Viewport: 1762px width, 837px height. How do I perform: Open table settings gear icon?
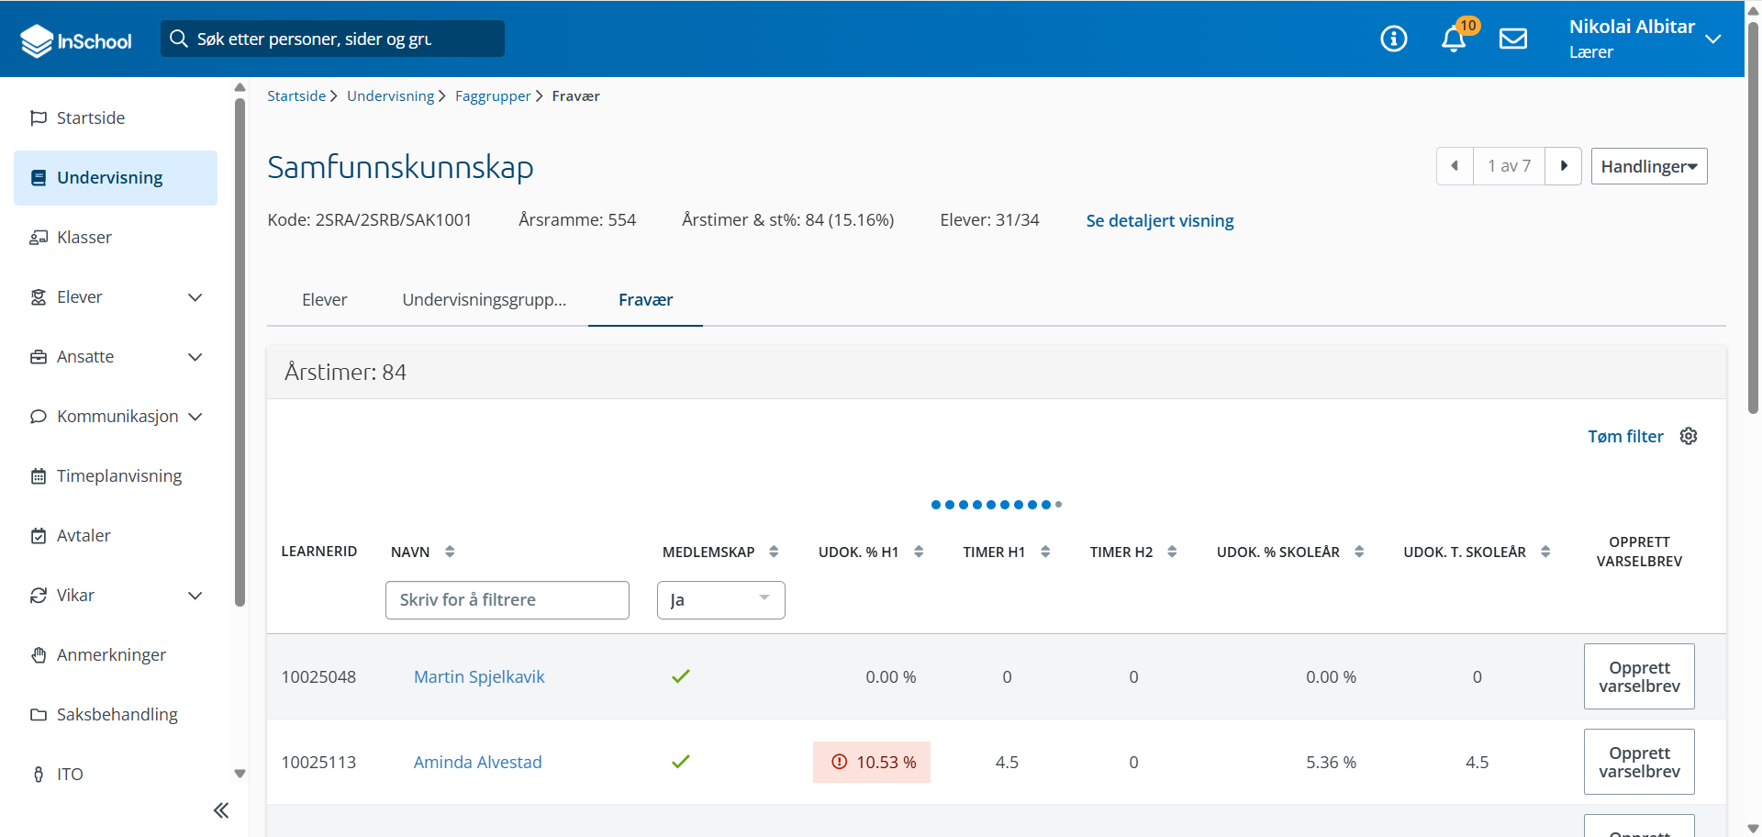click(1689, 436)
